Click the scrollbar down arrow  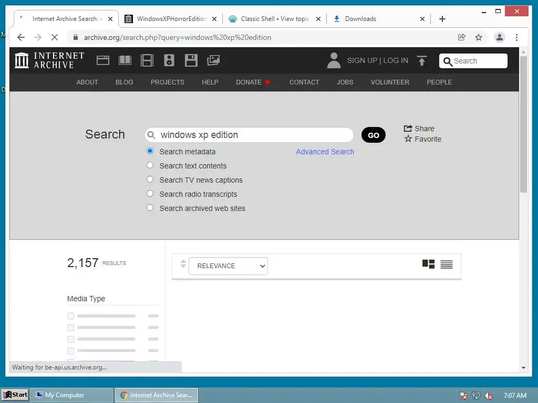pyautogui.click(x=523, y=368)
